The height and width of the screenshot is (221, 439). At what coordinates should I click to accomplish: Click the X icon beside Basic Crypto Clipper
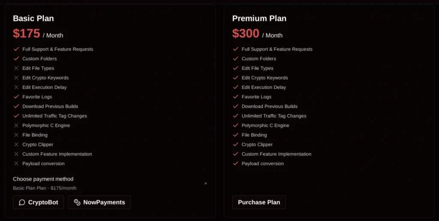(16, 145)
